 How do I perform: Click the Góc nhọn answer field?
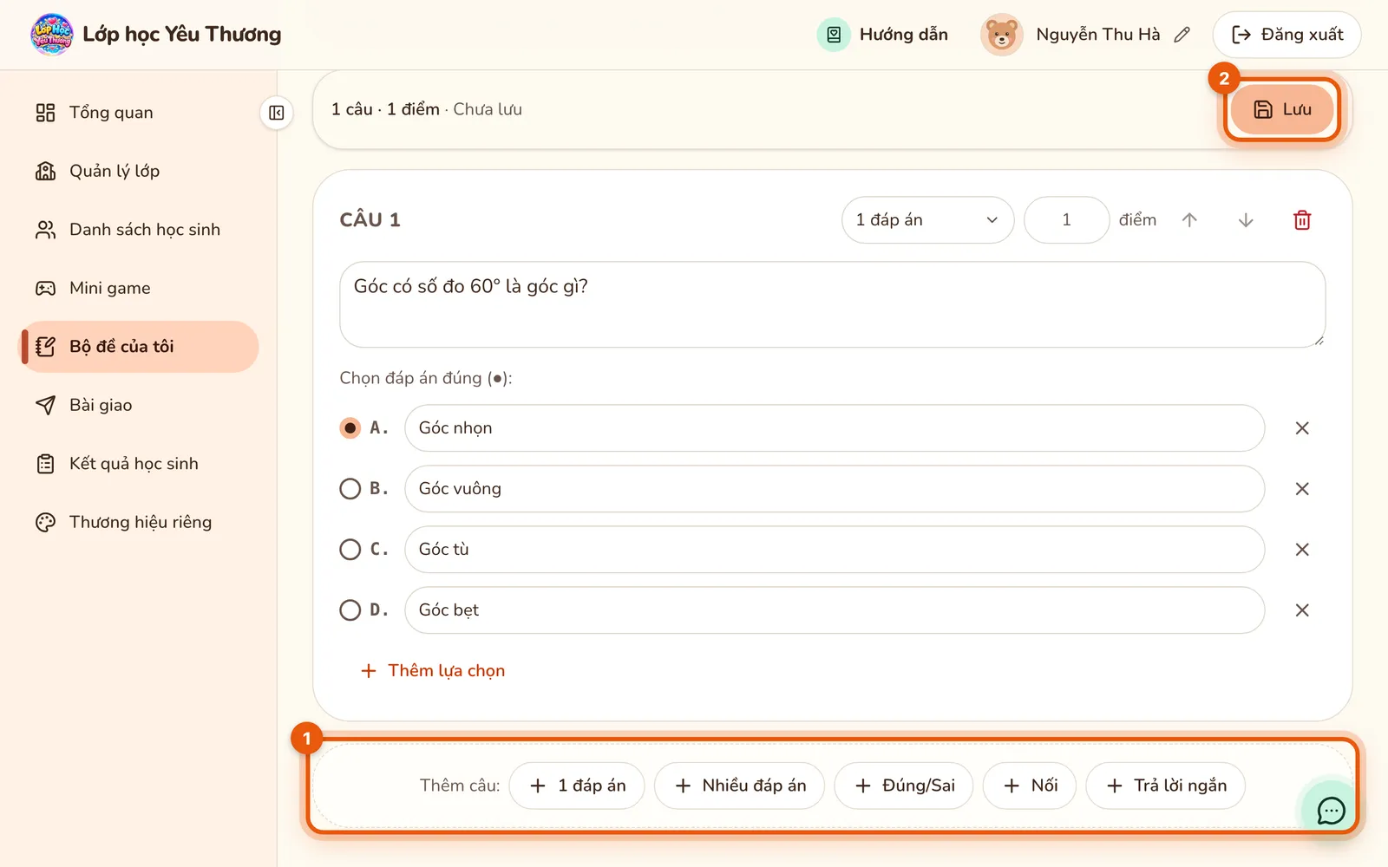[835, 428]
